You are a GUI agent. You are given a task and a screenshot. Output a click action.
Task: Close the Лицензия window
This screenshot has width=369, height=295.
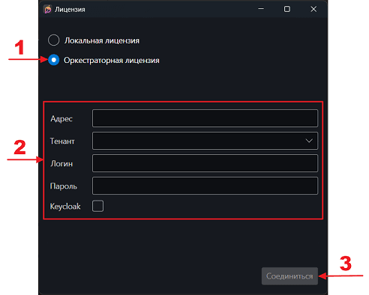(x=313, y=9)
